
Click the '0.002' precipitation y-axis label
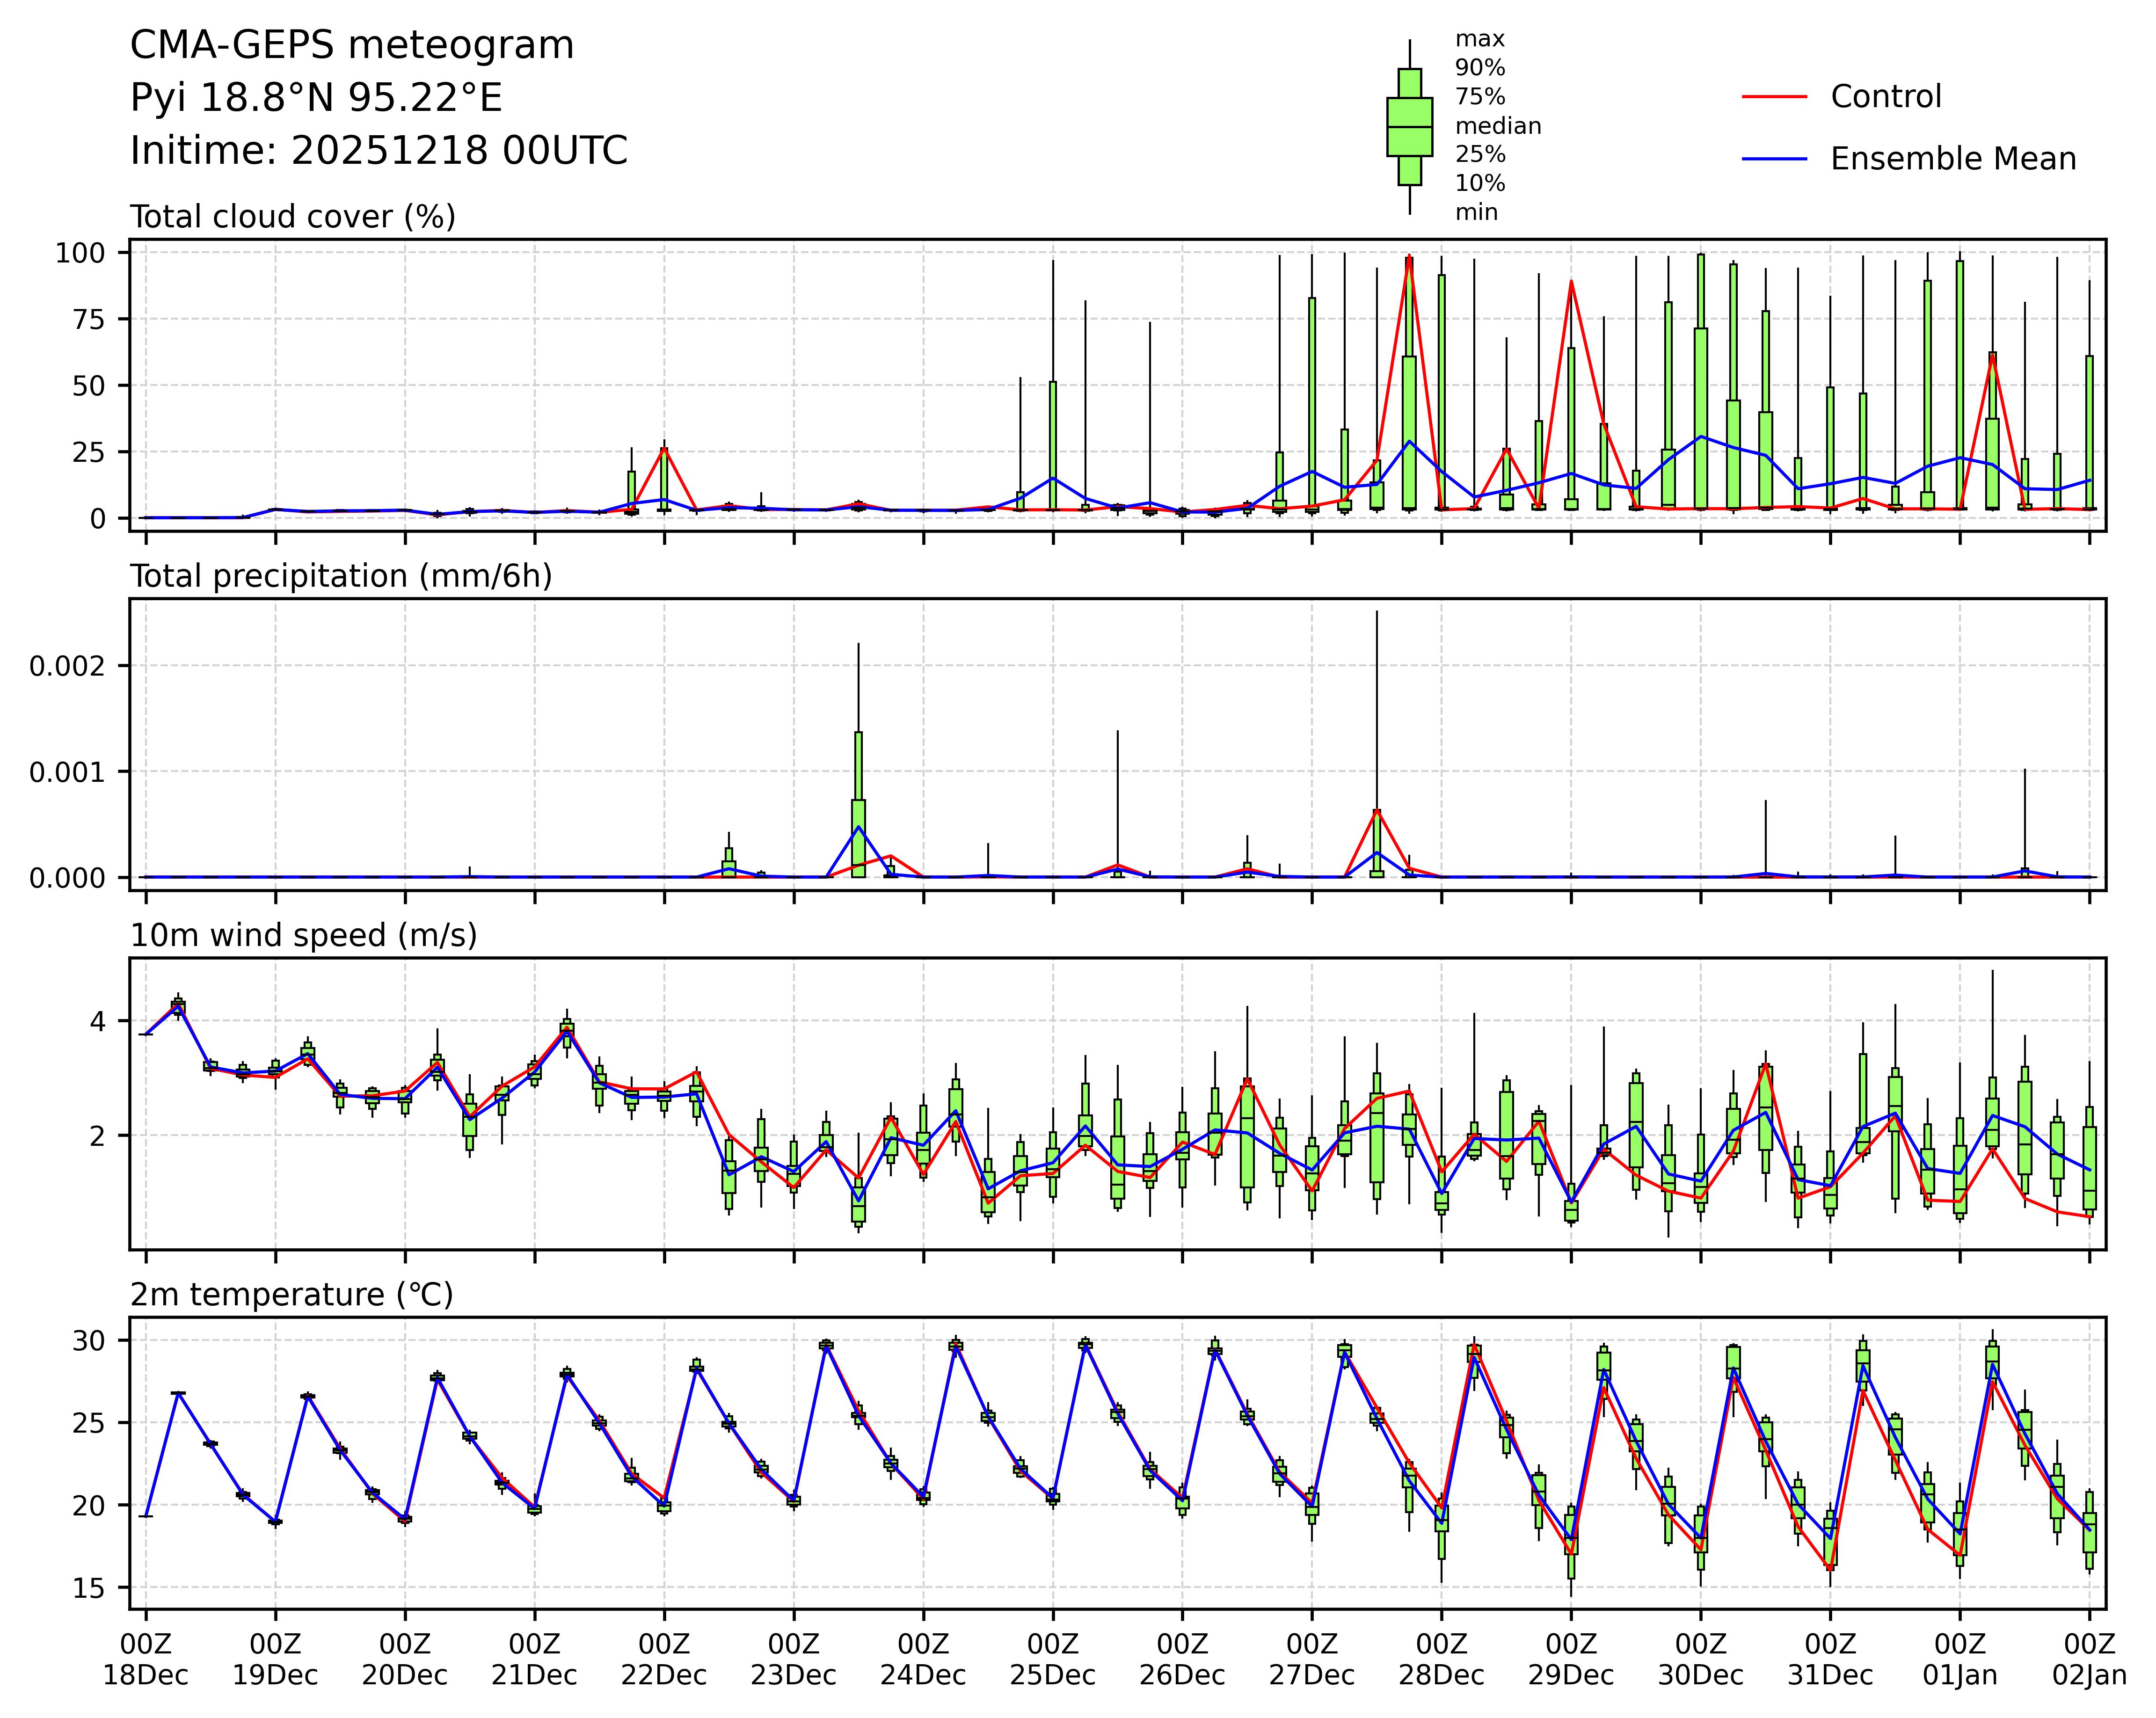(x=66, y=666)
